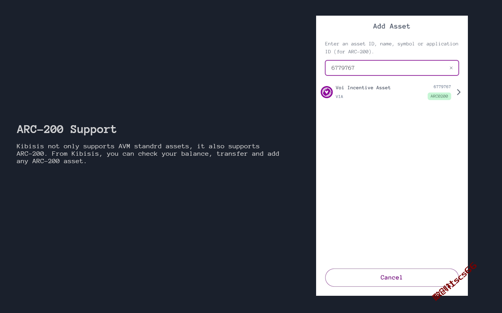Click the 6779767 ID label on the result row
Screen dimensions: 502x313
442,87
